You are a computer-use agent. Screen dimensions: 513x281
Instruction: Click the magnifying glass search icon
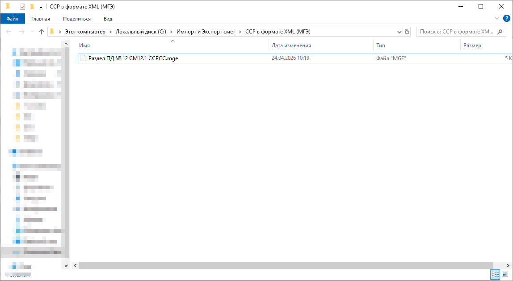tap(500, 32)
